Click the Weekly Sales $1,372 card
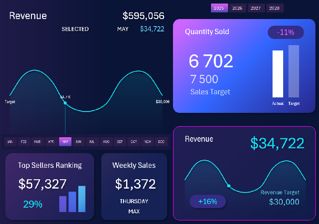319x224 pixels. click(134, 186)
